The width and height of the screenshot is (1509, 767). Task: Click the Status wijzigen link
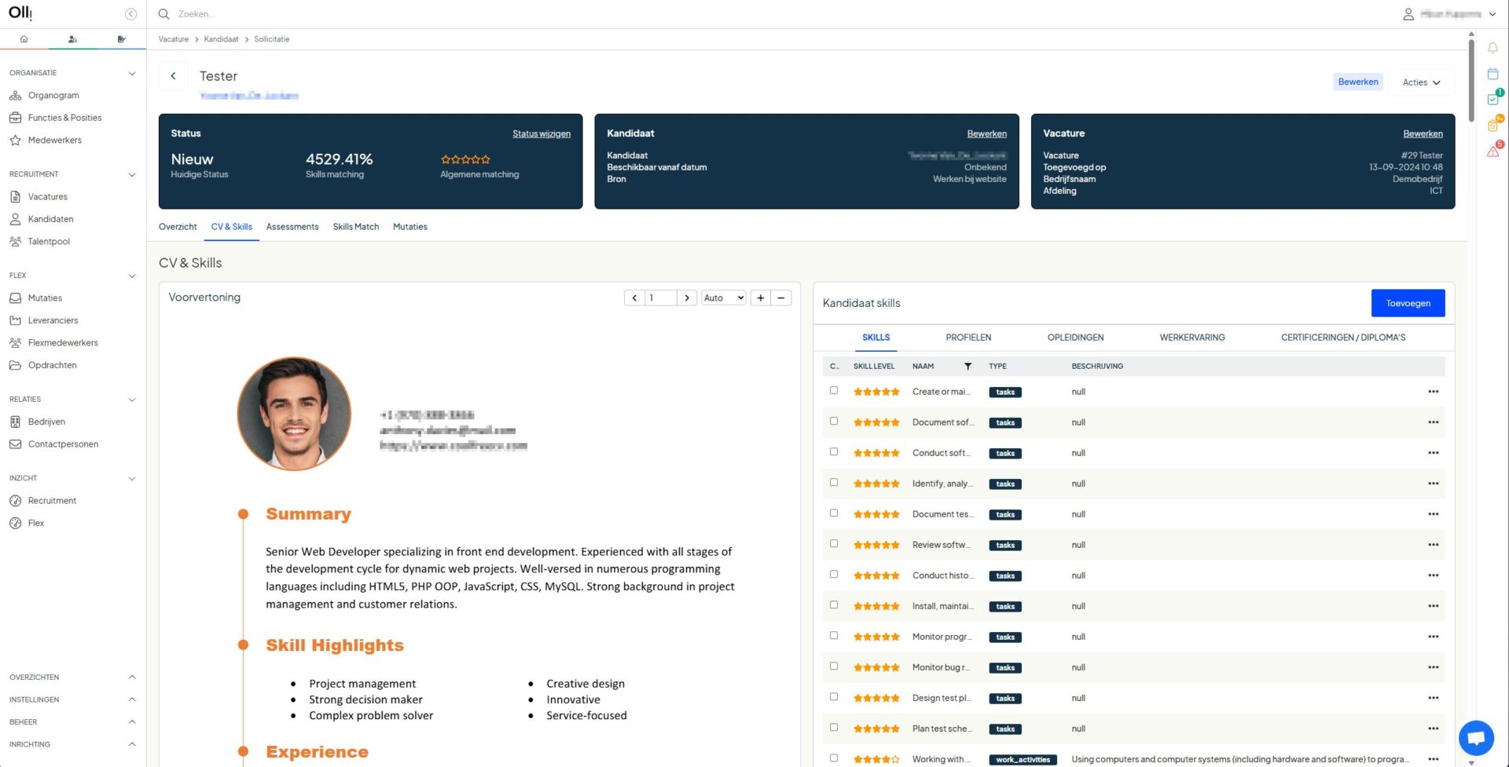point(542,134)
